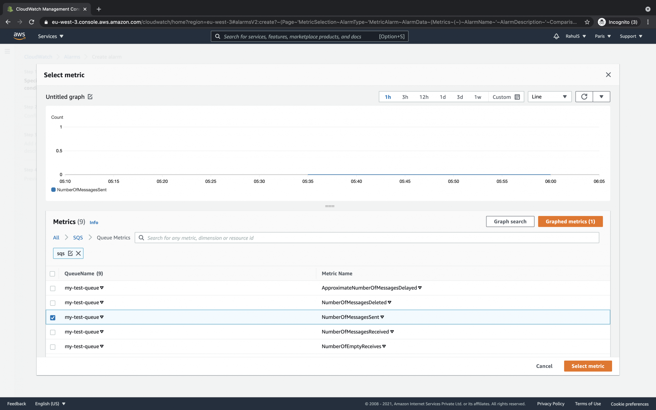Viewport: 656px width, 410px height.
Task: Uncheck the NumberOfMessagesSent row checkbox
Action: tap(53, 318)
